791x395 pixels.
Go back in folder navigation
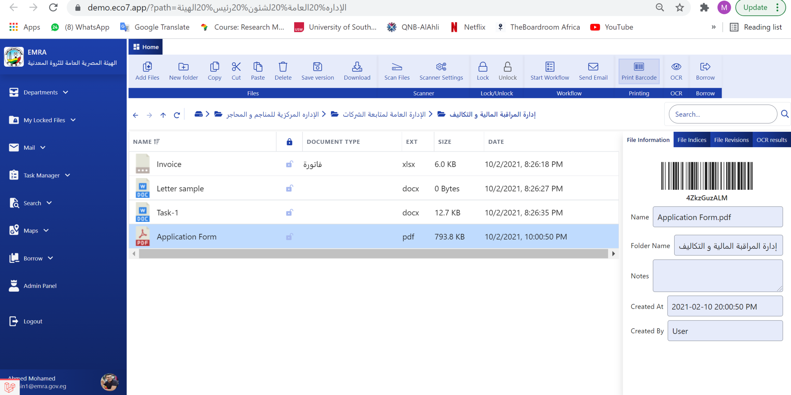(135, 115)
